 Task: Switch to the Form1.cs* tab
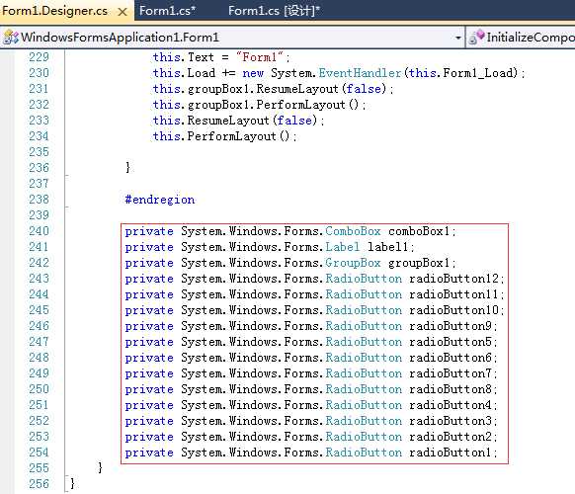(x=168, y=11)
